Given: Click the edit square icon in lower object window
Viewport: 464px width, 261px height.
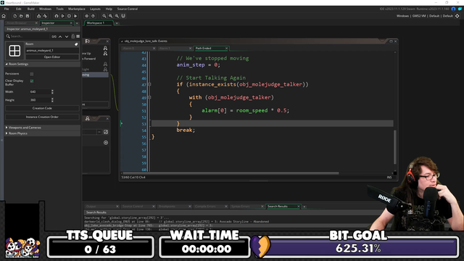Looking at the screenshot, I should 106,132.
